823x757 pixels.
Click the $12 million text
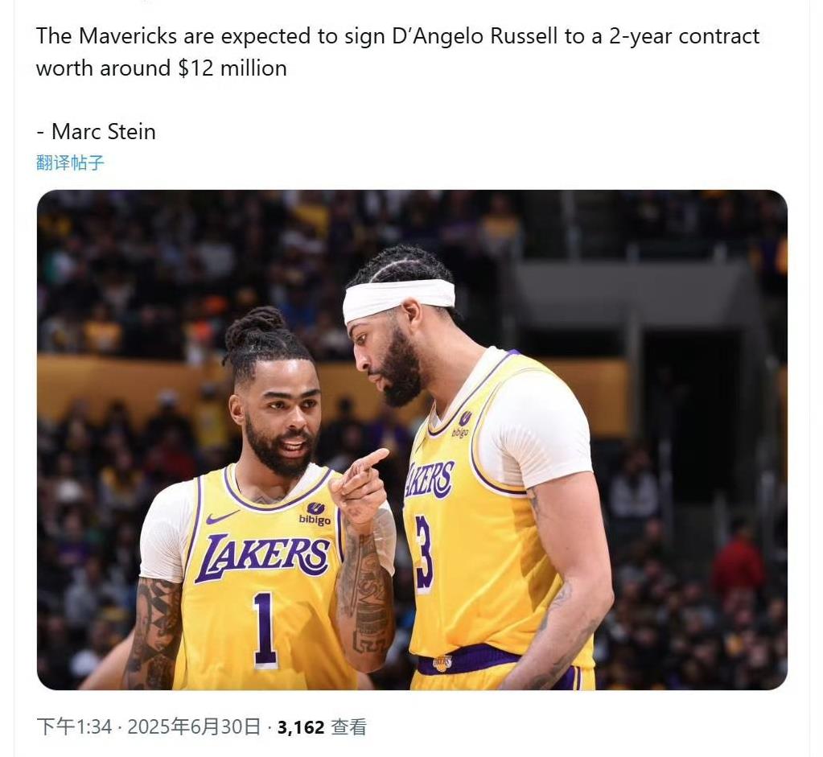[232, 68]
